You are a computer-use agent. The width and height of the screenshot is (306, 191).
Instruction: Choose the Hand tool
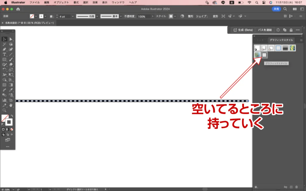click(x=11, y=105)
